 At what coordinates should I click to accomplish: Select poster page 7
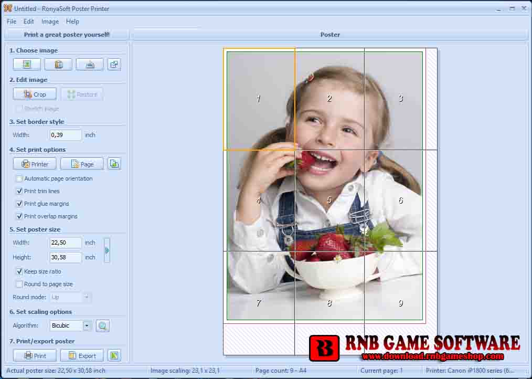click(x=259, y=303)
